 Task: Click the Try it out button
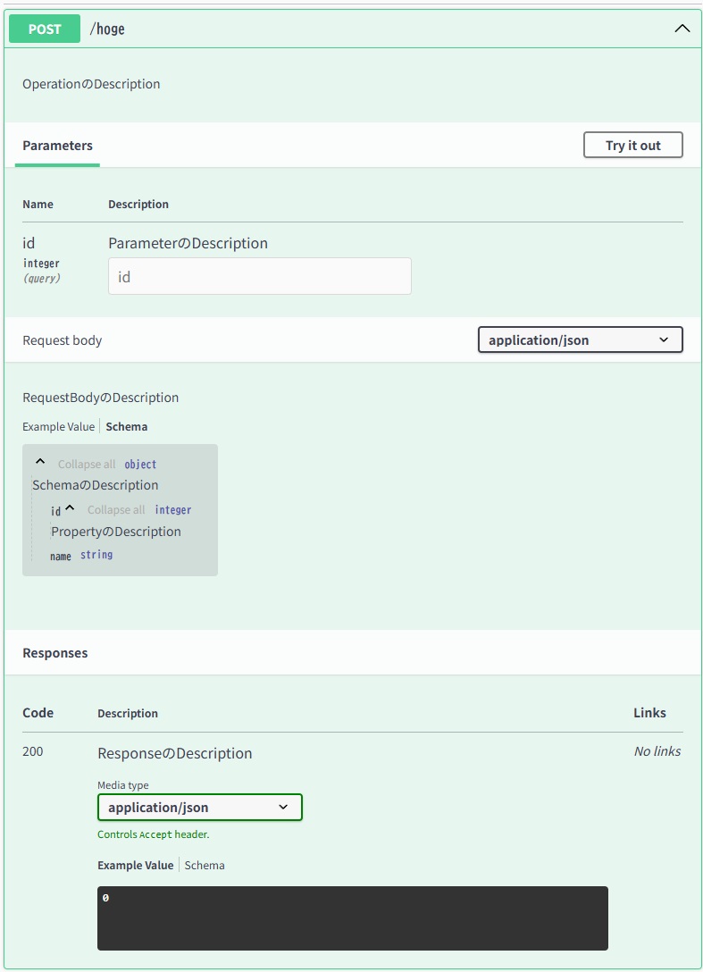click(x=632, y=144)
